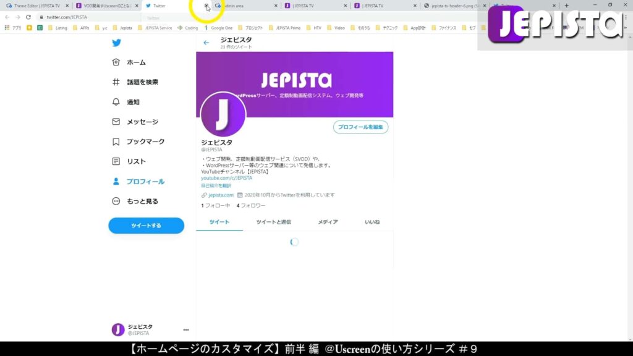
Task: Open 話題を検索 (Explore) in the sidebar
Action: tap(143, 82)
